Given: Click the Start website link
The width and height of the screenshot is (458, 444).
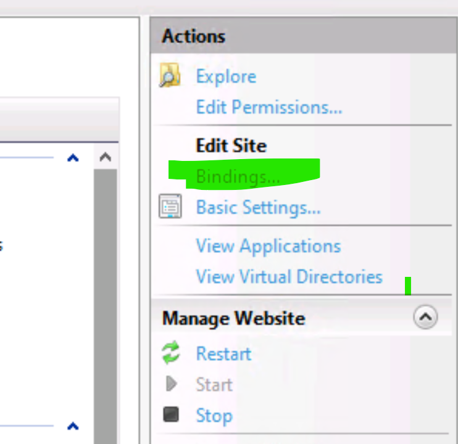Looking at the screenshot, I should (214, 384).
